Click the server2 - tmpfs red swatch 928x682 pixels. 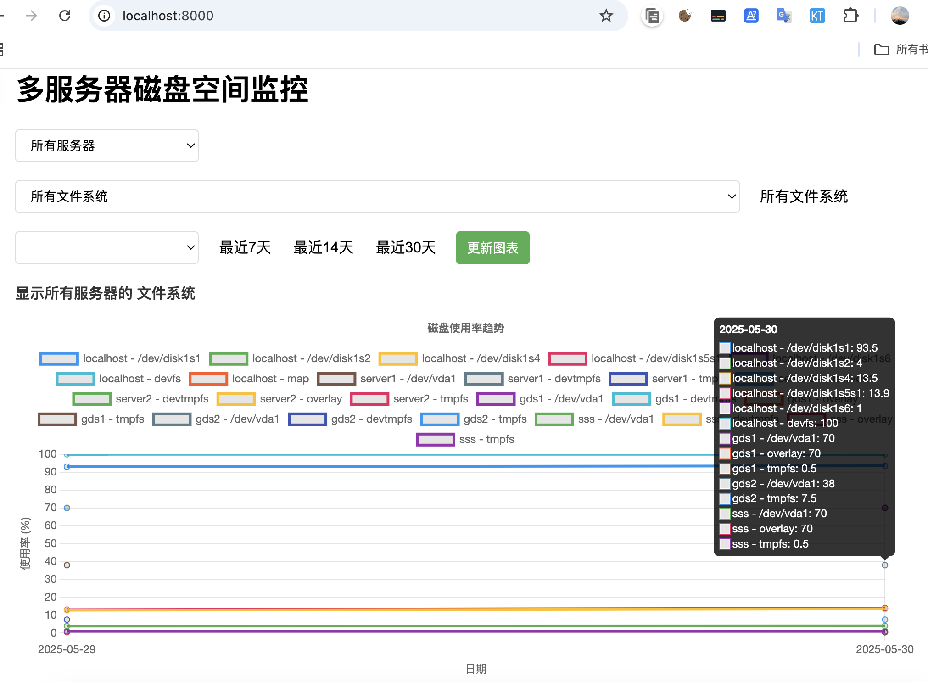tap(369, 399)
